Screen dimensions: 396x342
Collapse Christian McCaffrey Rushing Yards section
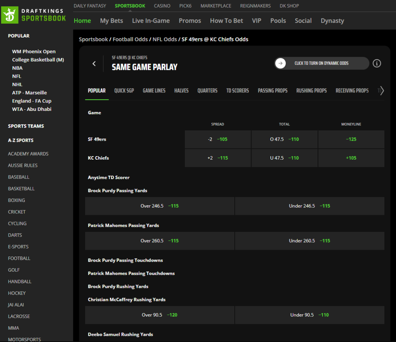click(126, 299)
